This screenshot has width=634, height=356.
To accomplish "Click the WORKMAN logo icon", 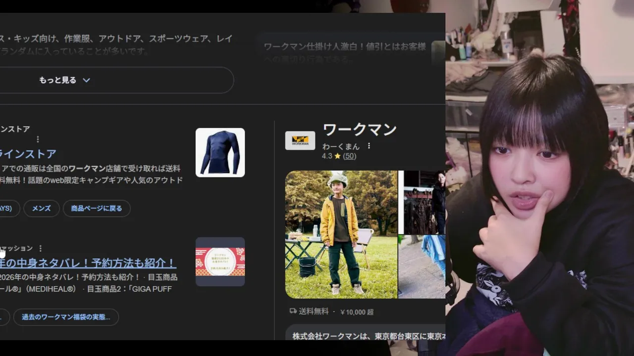I will [x=300, y=140].
